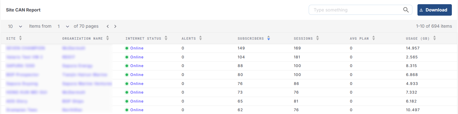Open the second row's organization name link

tap(69, 57)
